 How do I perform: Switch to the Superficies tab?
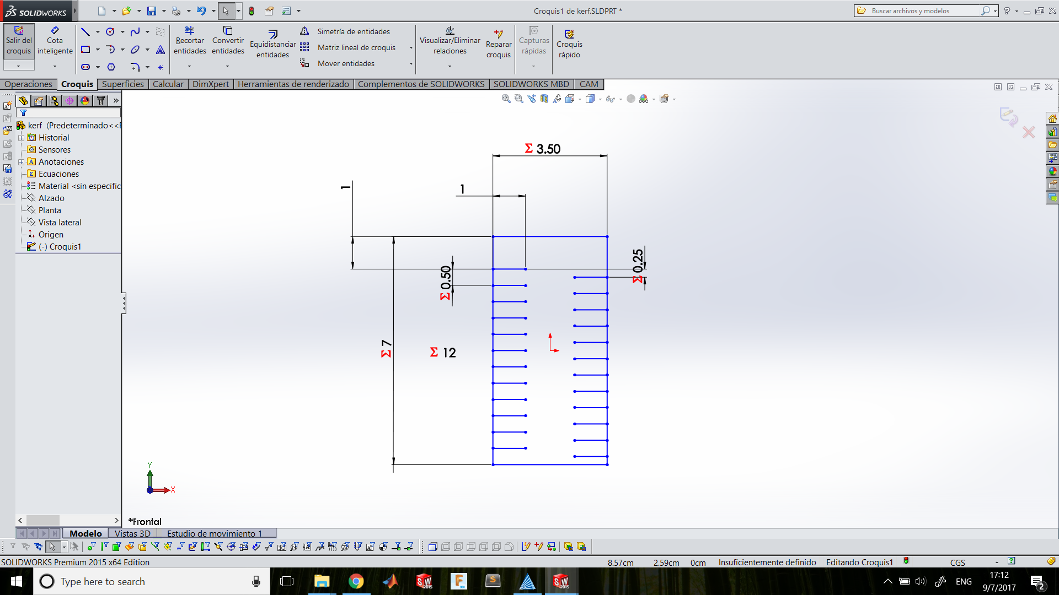point(122,84)
